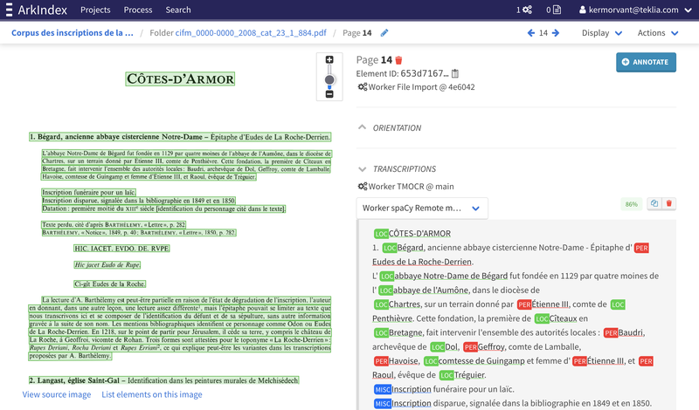Click MISC tag before 'Inscription funéraire'
699x410 pixels.
click(383, 390)
